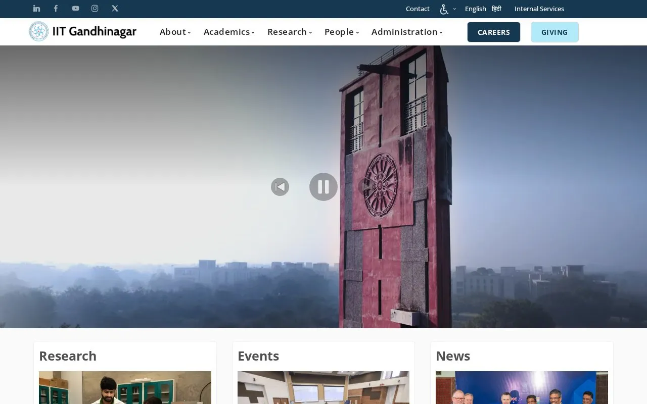This screenshot has height=404, width=647.
Task: Click the Research section heading
Action: point(68,356)
